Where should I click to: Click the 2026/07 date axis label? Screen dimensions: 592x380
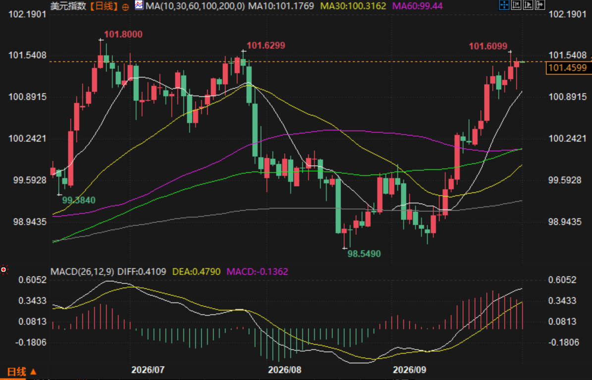click(148, 370)
